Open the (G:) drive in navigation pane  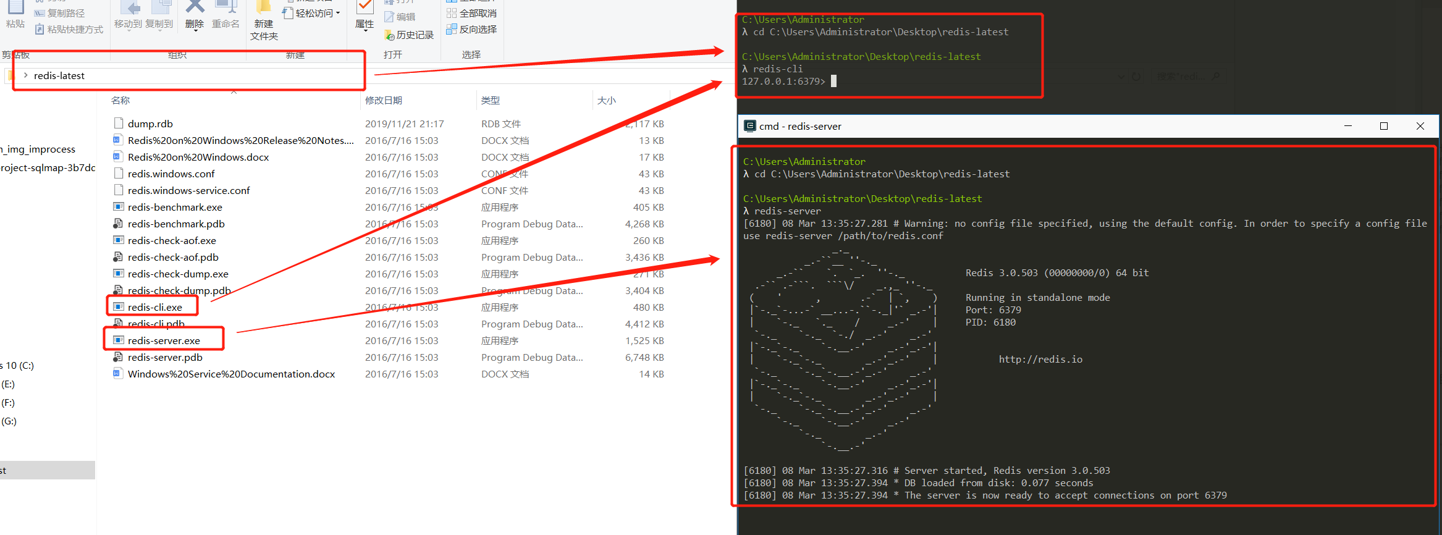(9, 421)
